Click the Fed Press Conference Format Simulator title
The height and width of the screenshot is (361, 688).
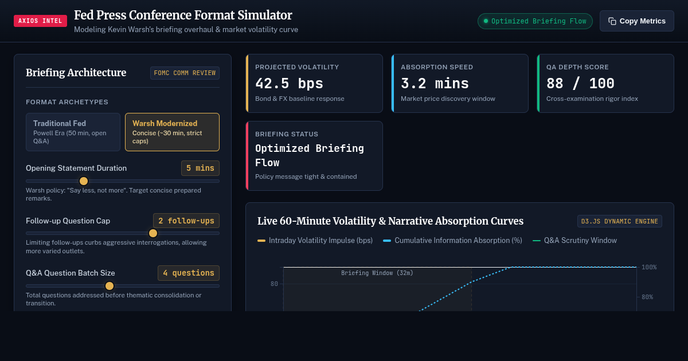coord(183,15)
